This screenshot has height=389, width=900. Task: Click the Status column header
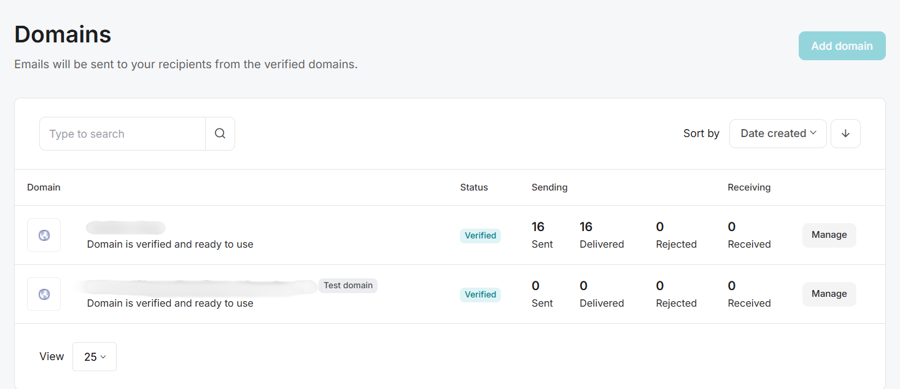[x=473, y=187]
